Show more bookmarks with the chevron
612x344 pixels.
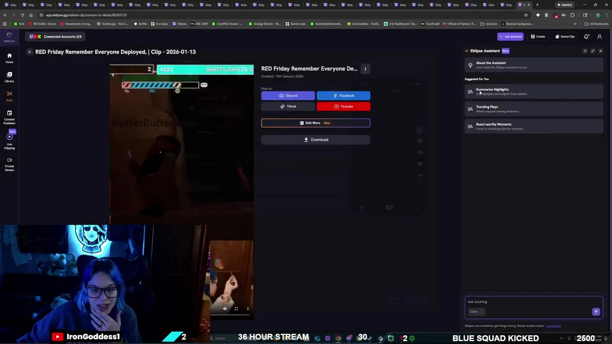[575, 23]
